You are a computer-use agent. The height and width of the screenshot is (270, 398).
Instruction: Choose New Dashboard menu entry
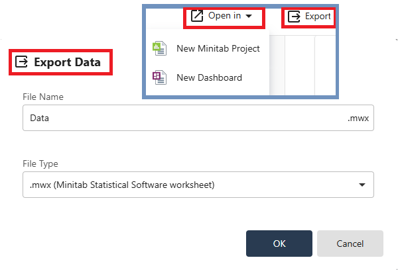coord(208,77)
